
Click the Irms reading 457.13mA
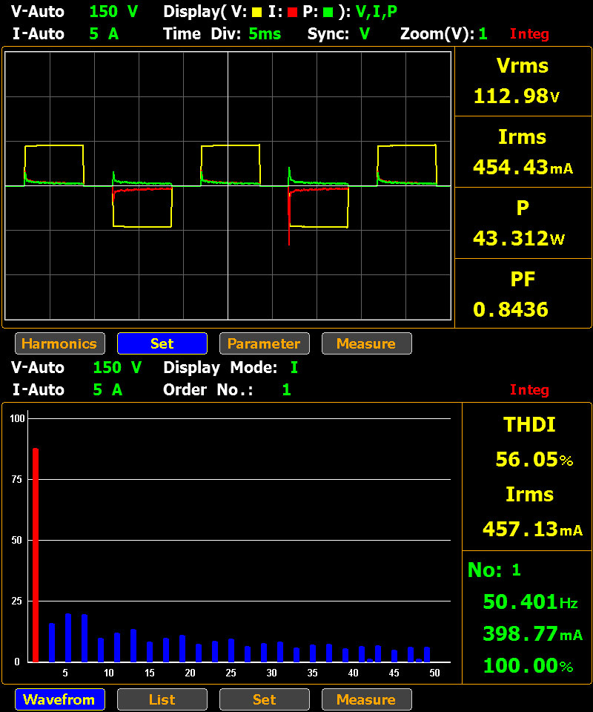click(x=532, y=529)
